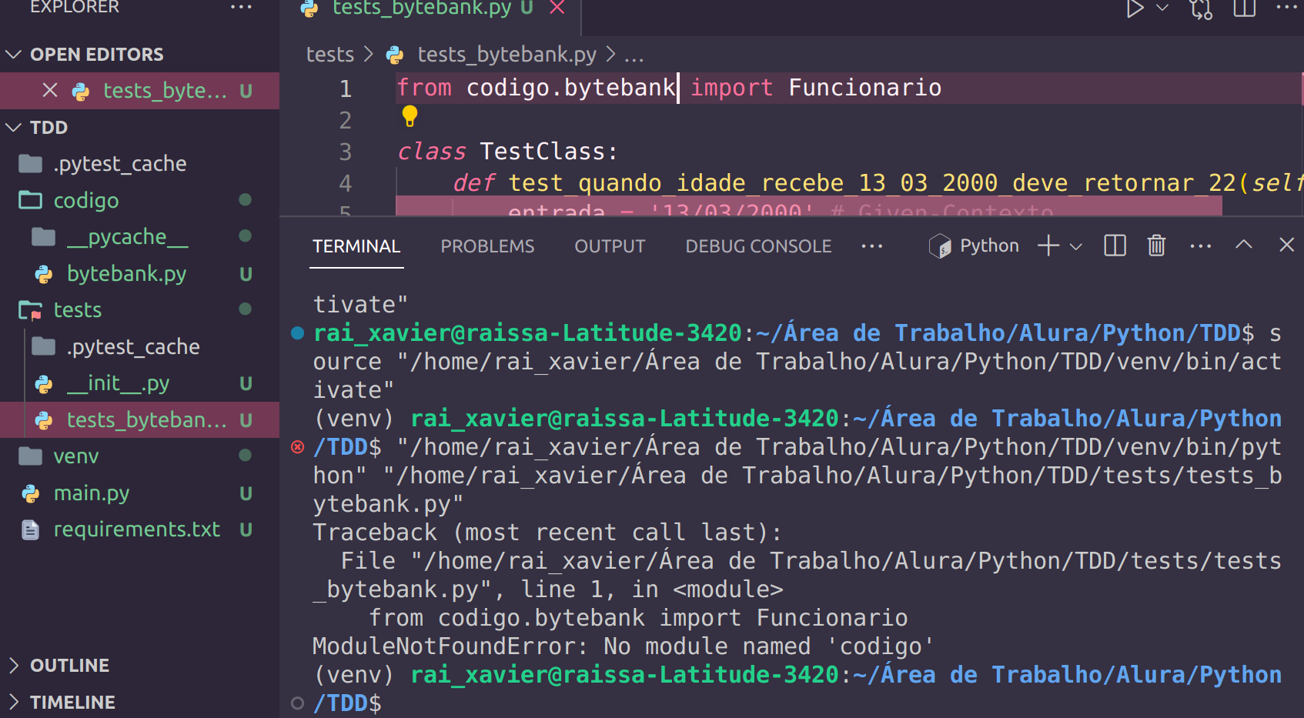This screenshot has height=718, width=1304.
Task: Switch to the OUTPUT panel tab
Action: tap(610, 246)
